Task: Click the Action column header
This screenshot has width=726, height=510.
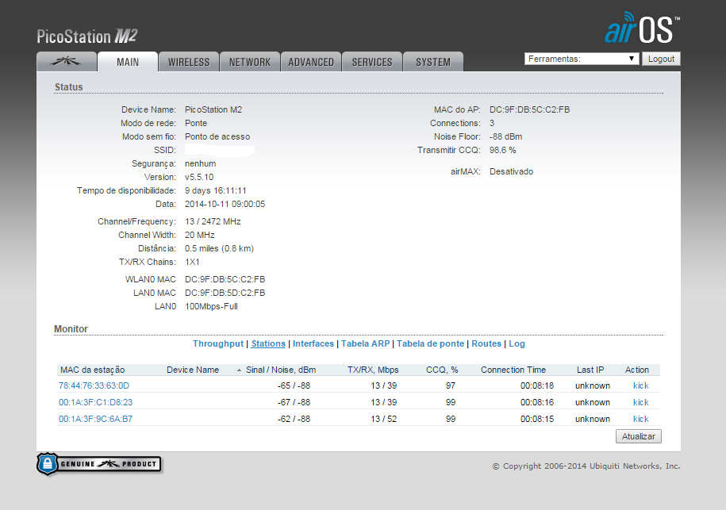Action: [x=637, y=370]
